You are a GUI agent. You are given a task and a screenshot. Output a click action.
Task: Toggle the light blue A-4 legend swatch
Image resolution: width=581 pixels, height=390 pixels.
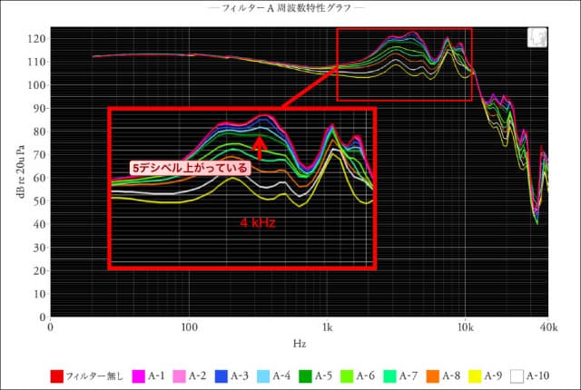263,376
